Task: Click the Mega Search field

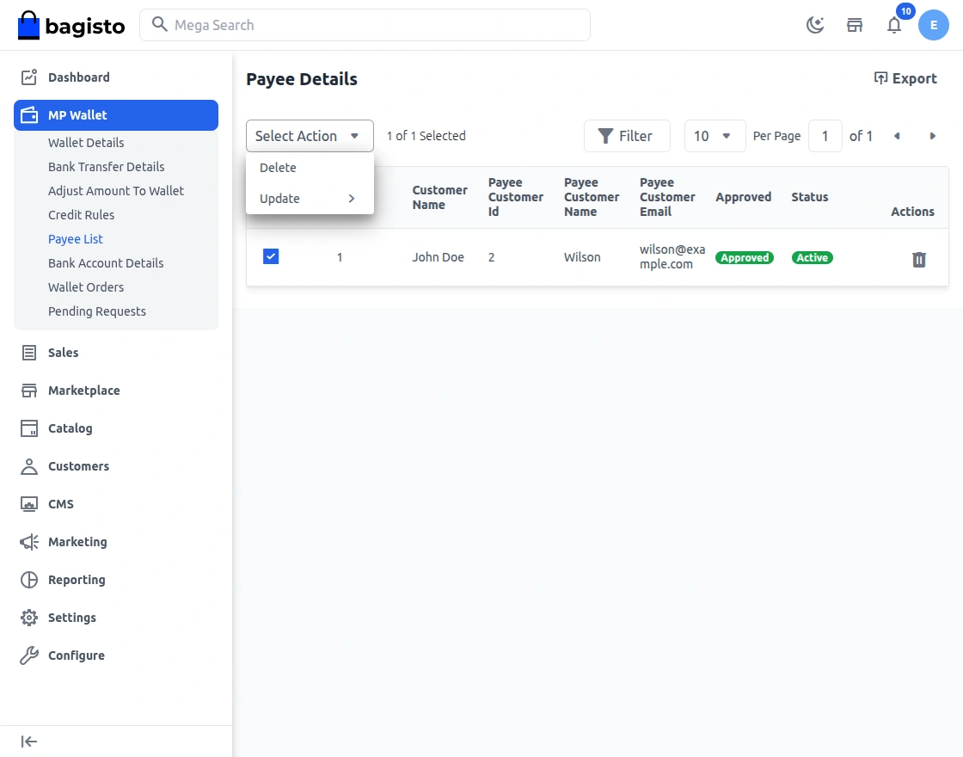Action: (x=365, y=25)
